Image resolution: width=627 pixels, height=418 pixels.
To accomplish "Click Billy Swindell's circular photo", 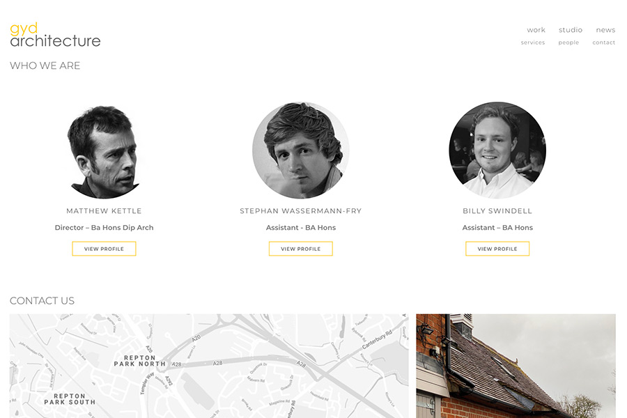I will pos(497,150).
